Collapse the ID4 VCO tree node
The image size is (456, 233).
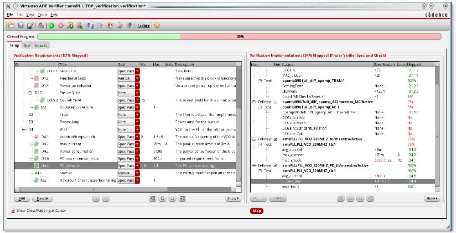24,129
